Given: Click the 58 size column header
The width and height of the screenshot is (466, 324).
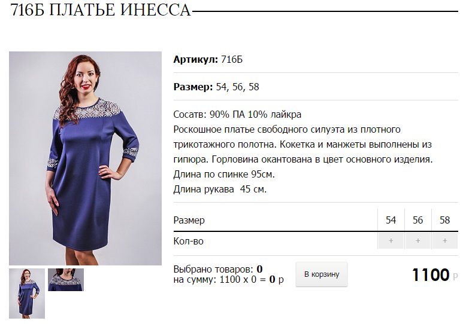Looking at the screenshot, I should point(445,220).
